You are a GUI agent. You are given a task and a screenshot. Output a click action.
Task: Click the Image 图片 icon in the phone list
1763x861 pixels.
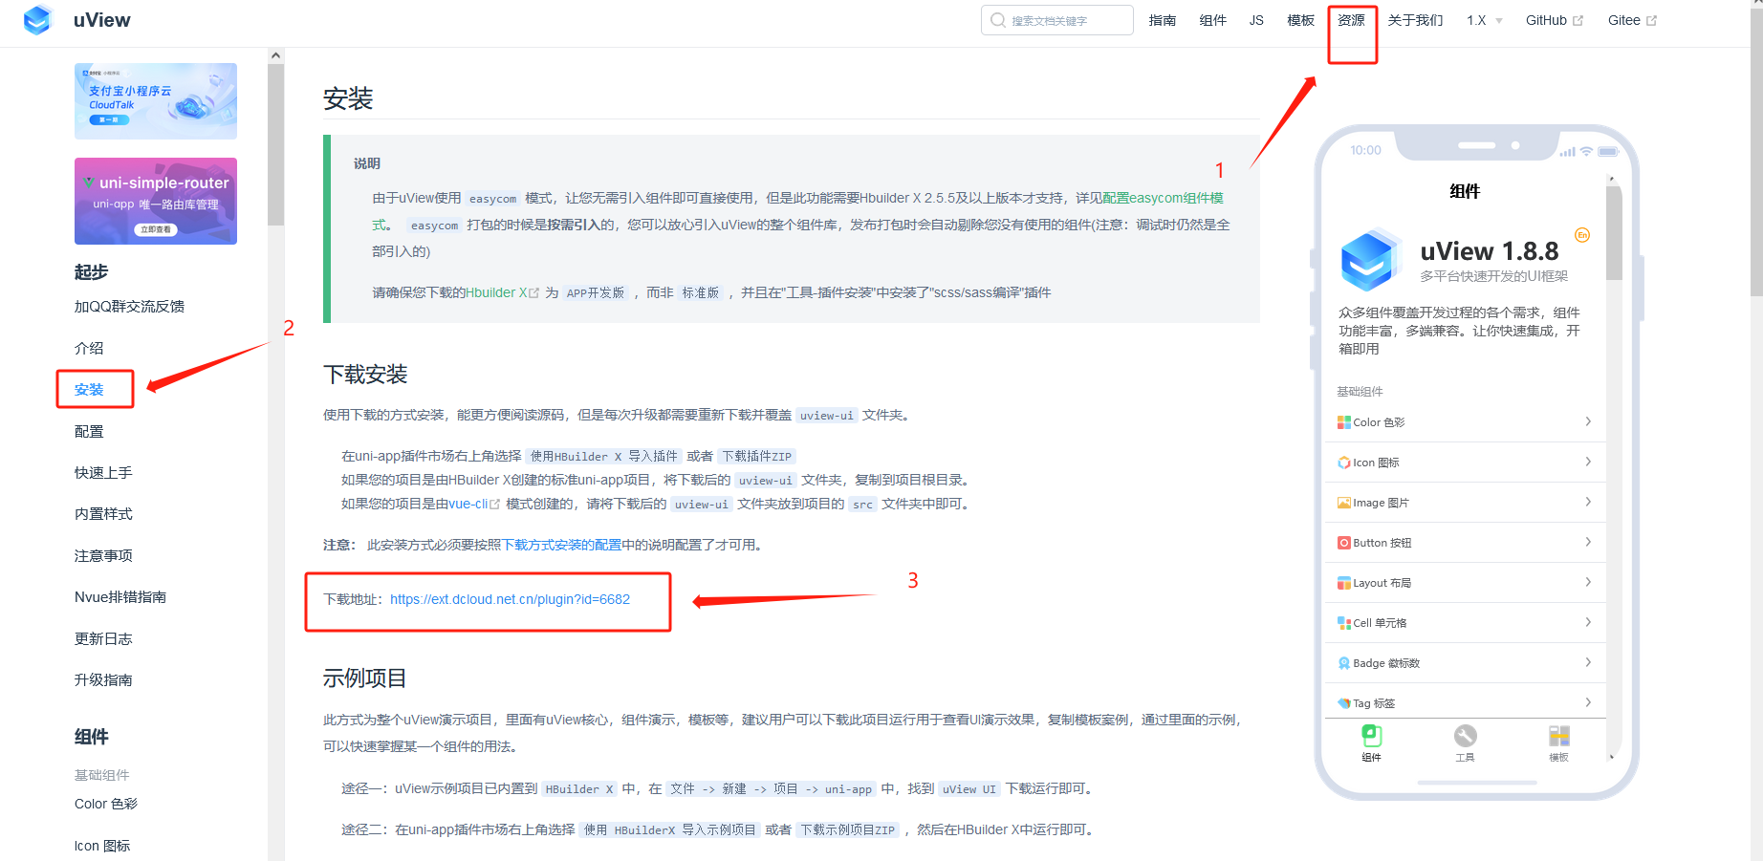(1344, 503)
